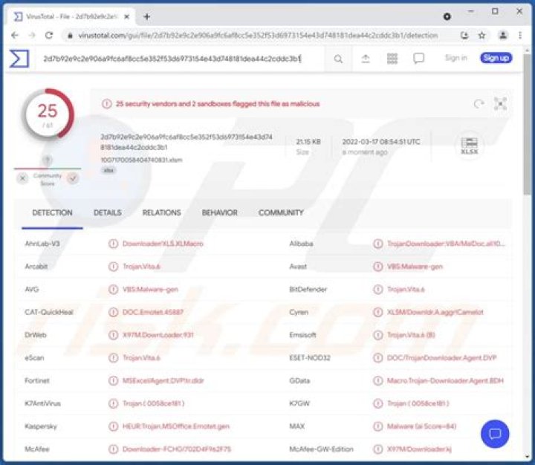Image resolution: width=535 pixels, height=465 pixels.
Task: Click the Sign up button
Action: click(496, 58)
